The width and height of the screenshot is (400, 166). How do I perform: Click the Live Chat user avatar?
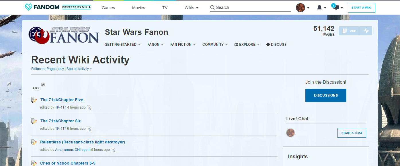290,133
